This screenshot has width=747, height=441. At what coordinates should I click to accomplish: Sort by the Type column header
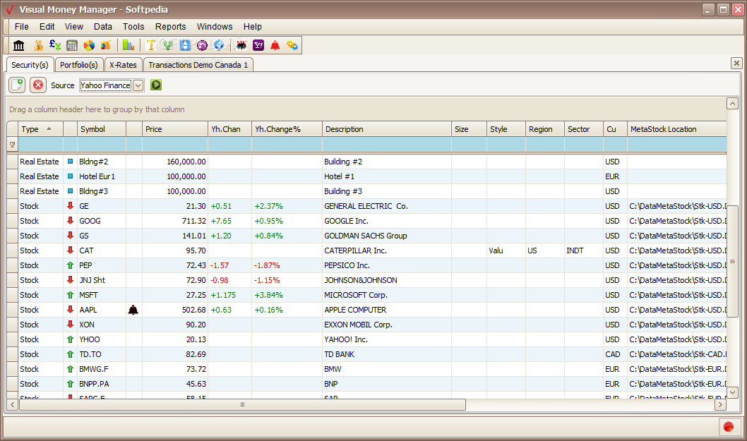click(40, 129)
